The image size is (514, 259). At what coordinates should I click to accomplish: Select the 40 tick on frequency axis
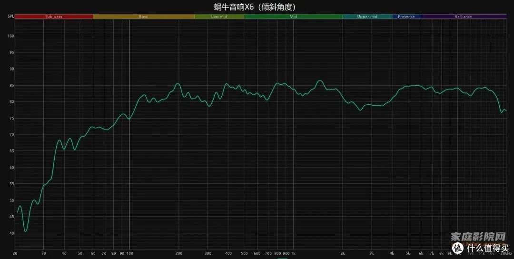click(x=64, y=253)
